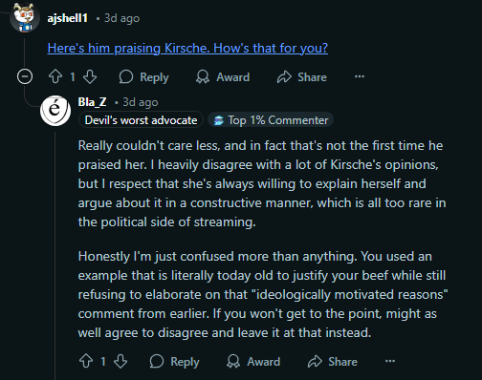Share Bla_Z's comment
Viewport: 482px width, 380px height.
coord(333,362)
